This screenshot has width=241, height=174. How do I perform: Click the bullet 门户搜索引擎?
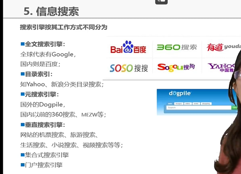click(x=42, y=165)
